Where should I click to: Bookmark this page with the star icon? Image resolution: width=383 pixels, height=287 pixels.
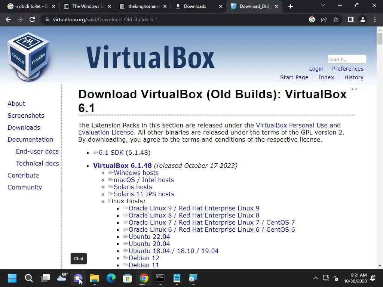click(336, 19)
